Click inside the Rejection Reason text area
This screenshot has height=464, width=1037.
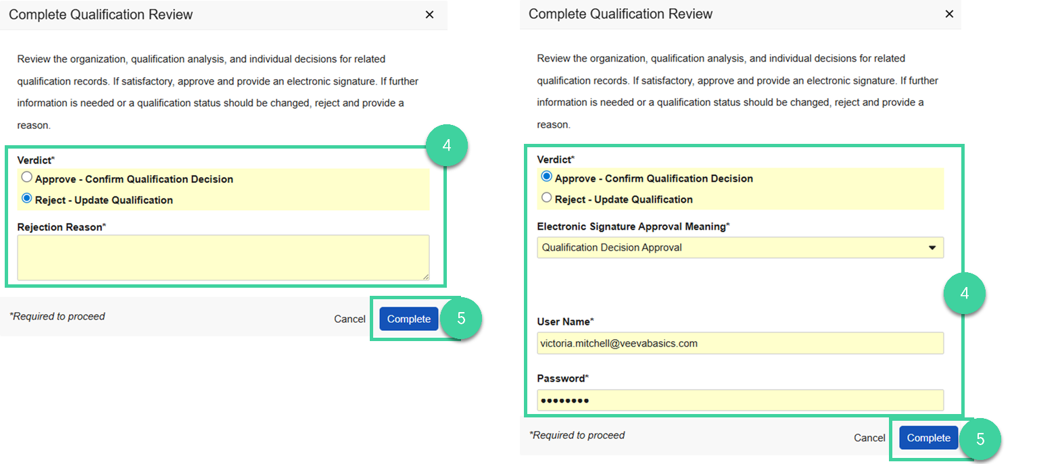(x=223, y=257)
